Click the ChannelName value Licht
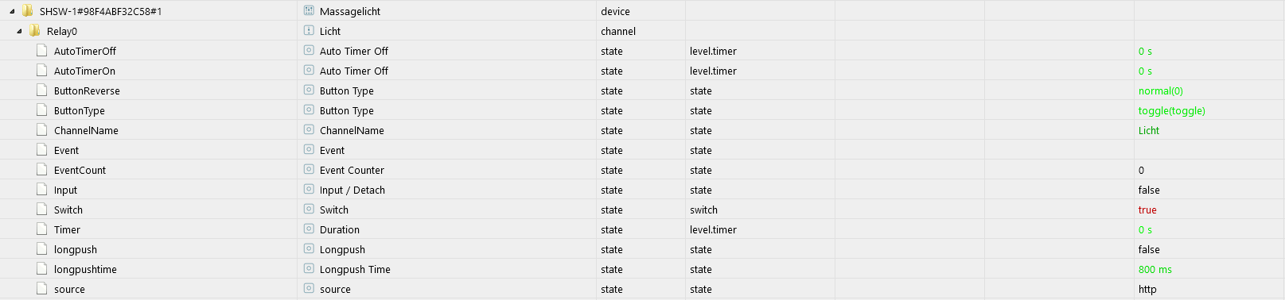This screenshot has height=300, width=1285. click(1148, 130)
